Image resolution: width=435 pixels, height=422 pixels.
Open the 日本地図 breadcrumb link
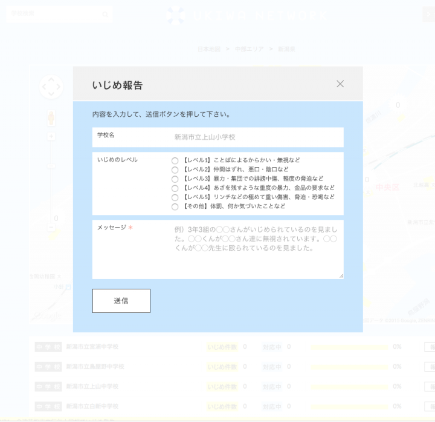tap(209, 49)
